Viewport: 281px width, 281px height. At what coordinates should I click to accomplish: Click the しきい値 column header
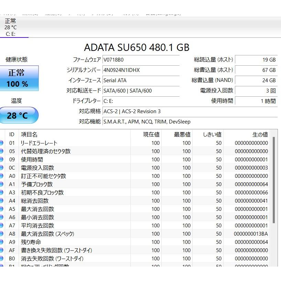pos(212,134)
